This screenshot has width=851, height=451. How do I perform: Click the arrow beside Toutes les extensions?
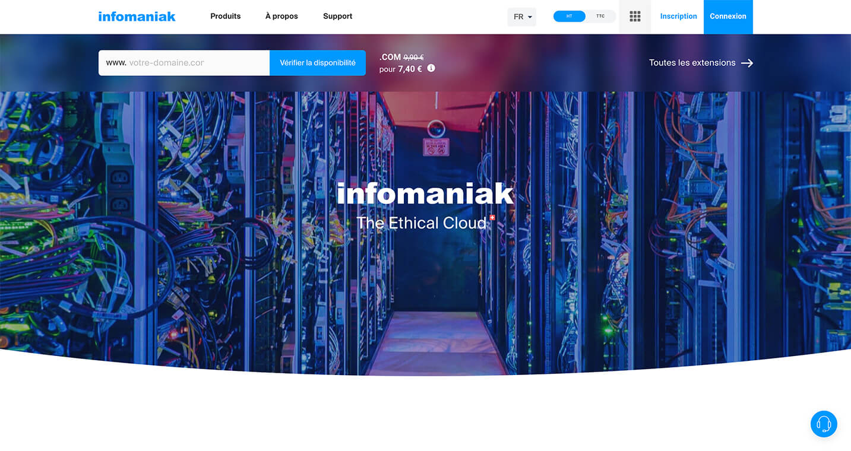(748, 62)
